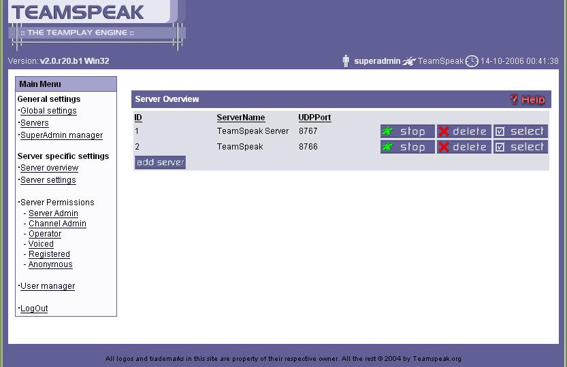Stop server 2 TeamSpeak
The image size is (567, 367).
coord(408,147)
